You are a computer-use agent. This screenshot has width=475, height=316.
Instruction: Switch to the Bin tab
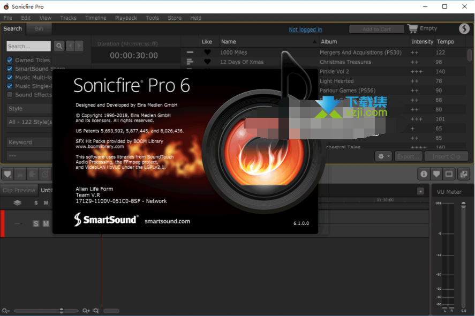pyautogui.click(x=39, y=29)
